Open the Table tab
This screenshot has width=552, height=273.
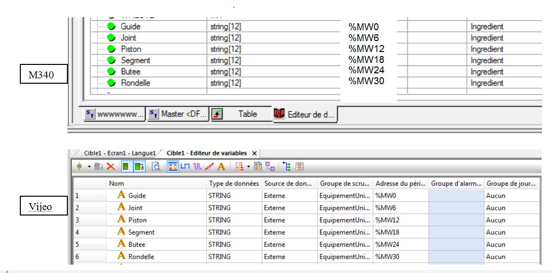coord(240,114)
